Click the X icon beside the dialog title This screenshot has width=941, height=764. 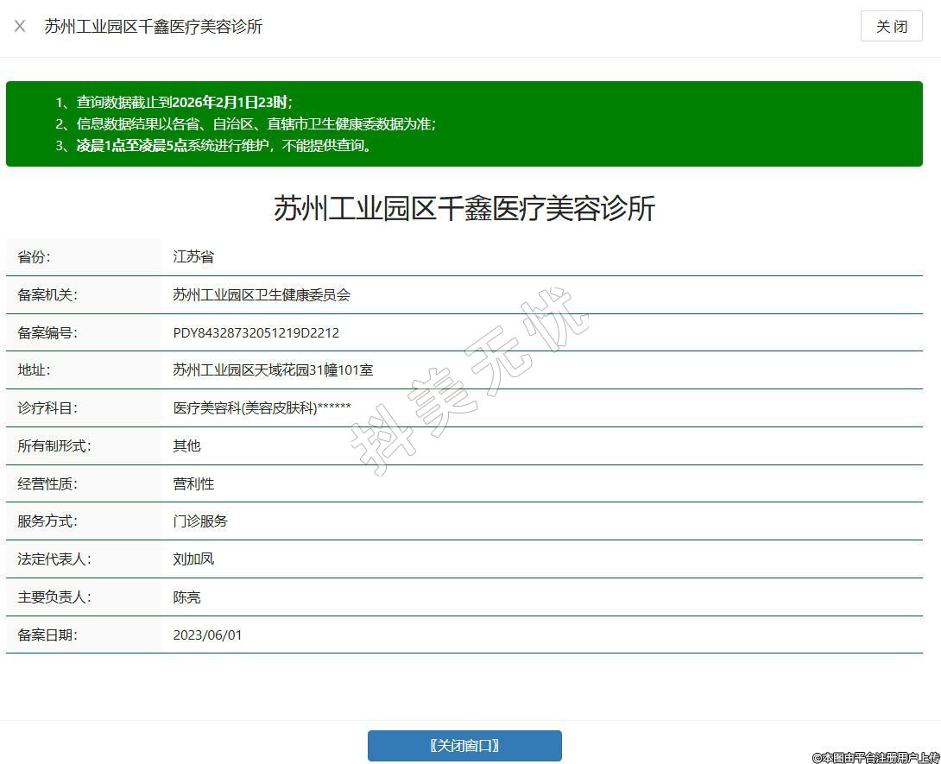20,26
